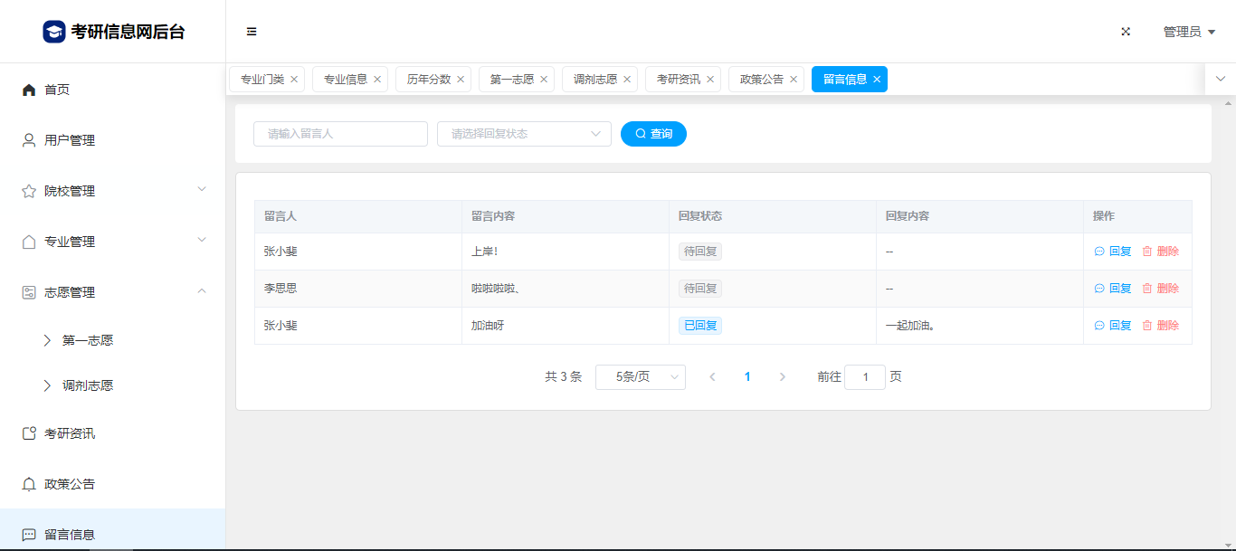The width and height of the screenshot is (1236, 551).
Task: Toggle fullscreen mode icon in header
Action: [x=1126, y=32]
